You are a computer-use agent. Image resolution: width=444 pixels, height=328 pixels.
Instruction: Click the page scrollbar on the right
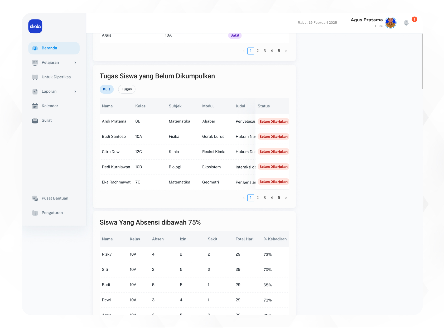pyautogui.click(x=422, y=61)
